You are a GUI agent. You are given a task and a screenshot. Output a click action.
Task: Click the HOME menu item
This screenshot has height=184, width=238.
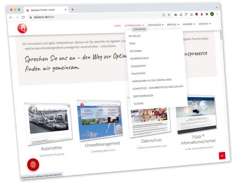tap(117, 26)
